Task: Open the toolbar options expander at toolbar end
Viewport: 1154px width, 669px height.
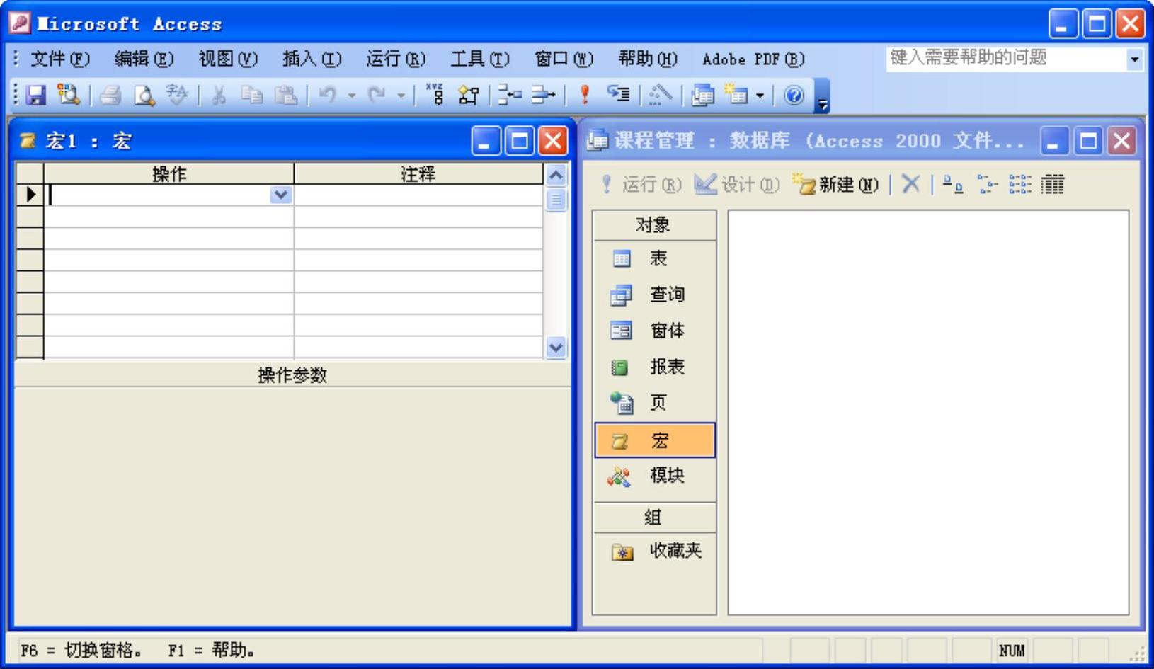Action: click(822, 97)
